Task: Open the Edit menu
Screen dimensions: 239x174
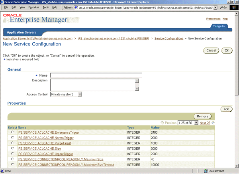Action: (x=14, y=7)
